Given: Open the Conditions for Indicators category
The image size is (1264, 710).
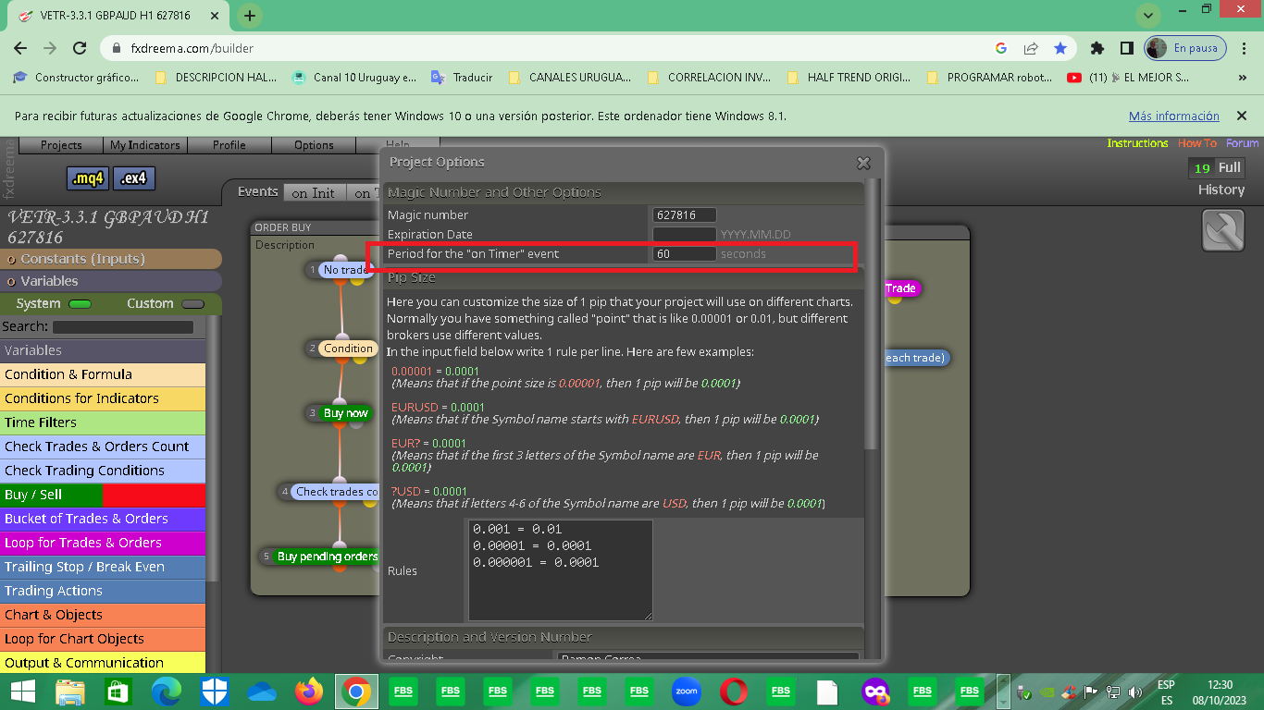Looking at the screenshot, I should point(103,398).
